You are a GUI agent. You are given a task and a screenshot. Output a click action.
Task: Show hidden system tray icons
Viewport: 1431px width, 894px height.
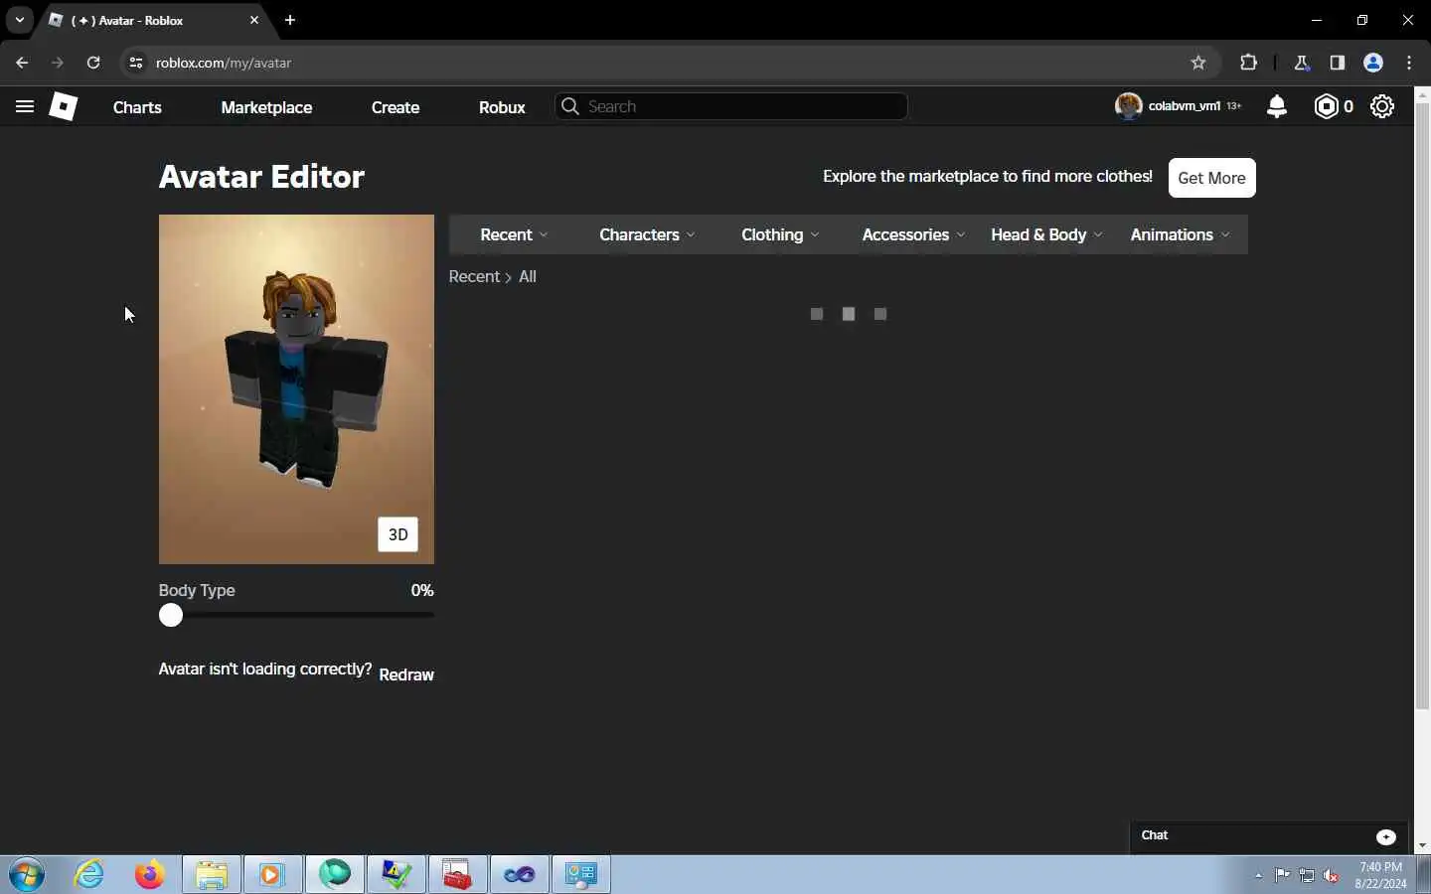coord(1258,875)
